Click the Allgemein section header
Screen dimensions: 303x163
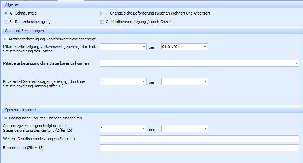click(x=12, y=4)
